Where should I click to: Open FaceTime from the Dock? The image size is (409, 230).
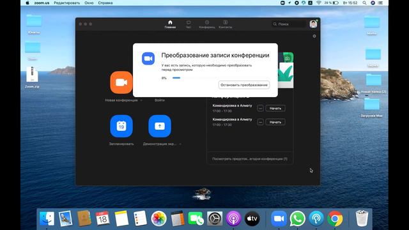pos(196,218)
